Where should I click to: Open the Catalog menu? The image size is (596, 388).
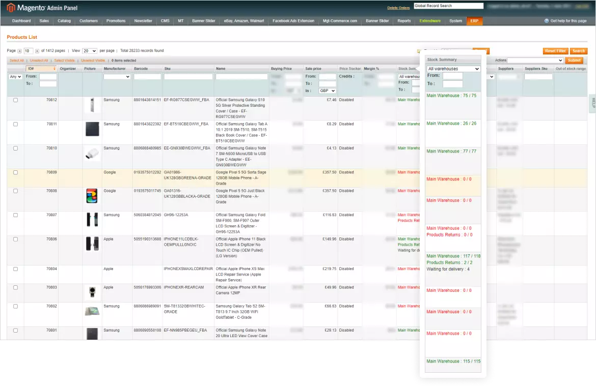click(x=64, y=21)
